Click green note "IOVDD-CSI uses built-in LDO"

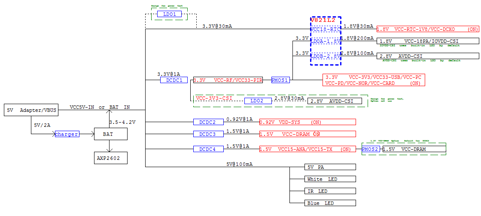pyautogui.click(x=420, y=45)
